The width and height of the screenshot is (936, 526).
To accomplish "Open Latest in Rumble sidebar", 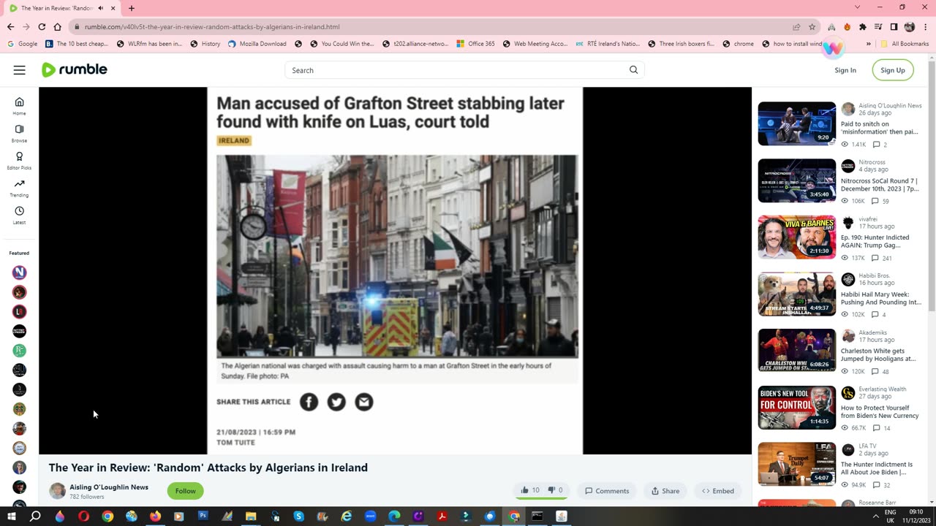I will (19, 216).
